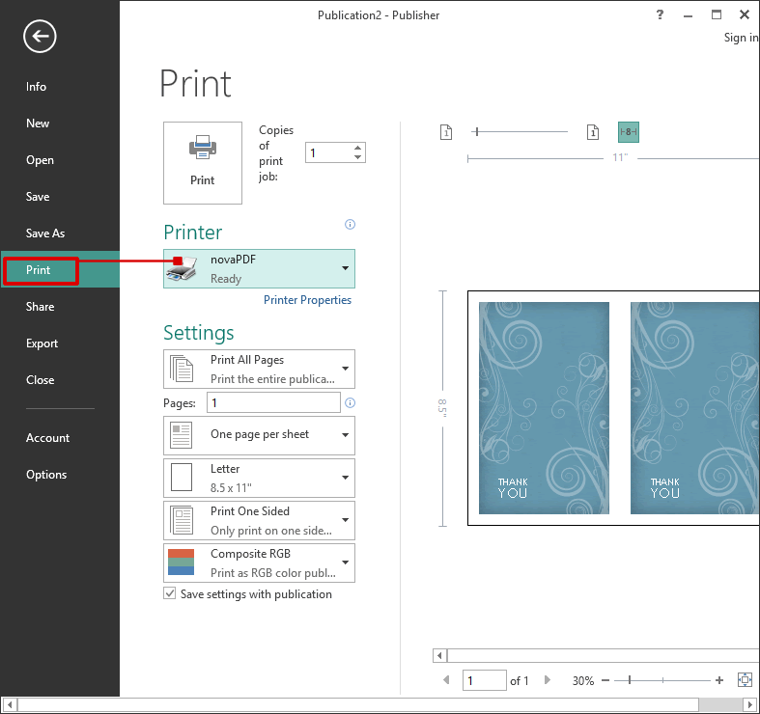The height and width of the screenshot is (714, 760).
Task: Select New in the sidebar
Action: 38,124
